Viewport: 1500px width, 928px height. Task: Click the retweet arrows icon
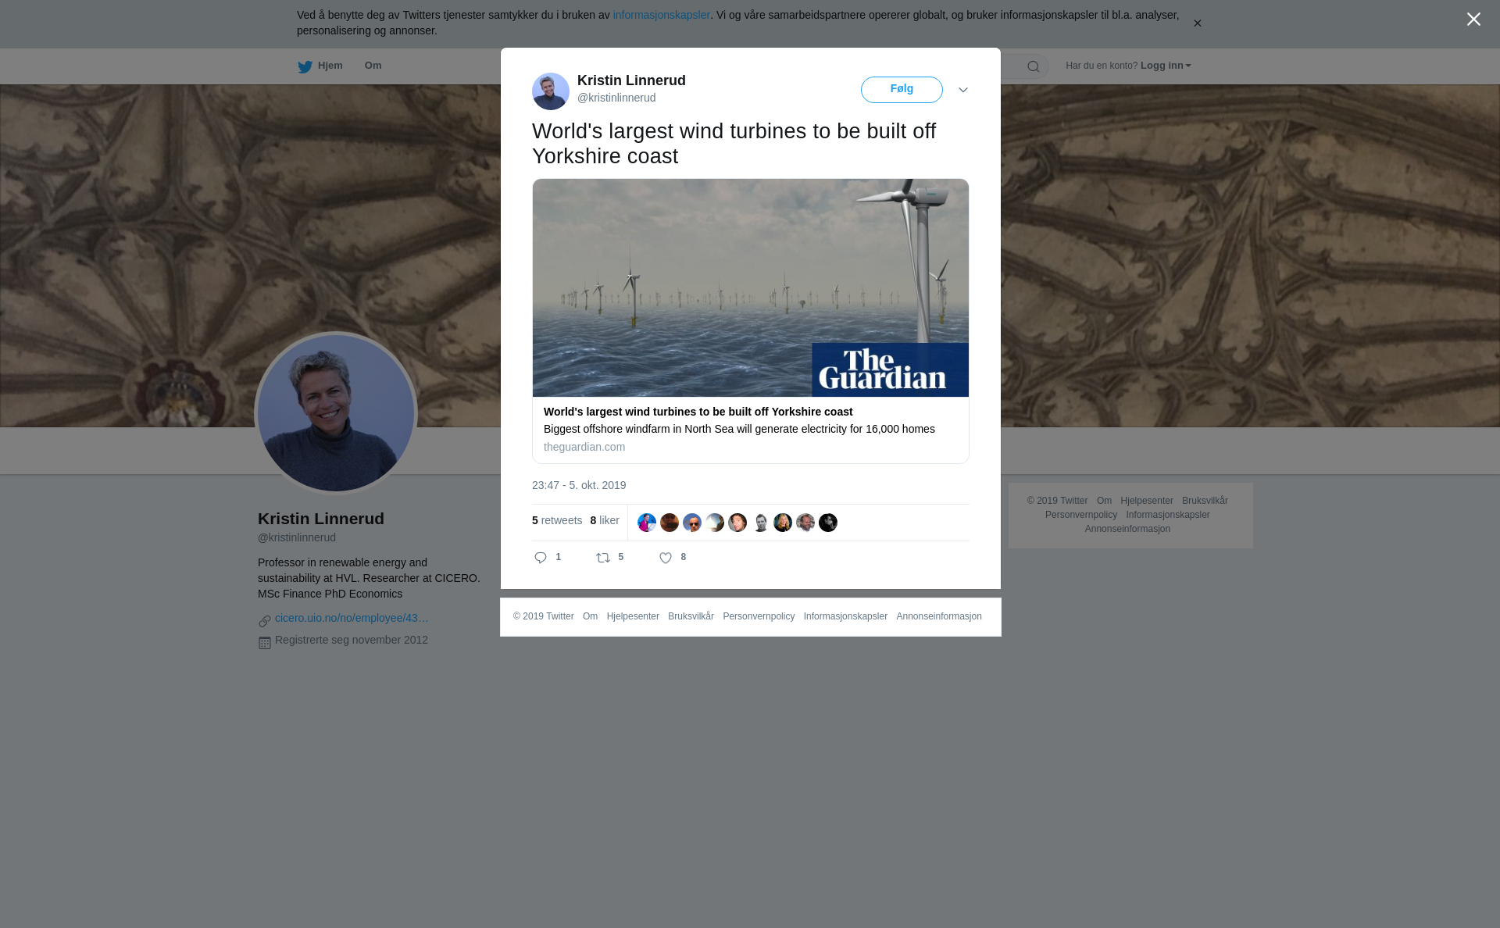click(x=603, y=558)
